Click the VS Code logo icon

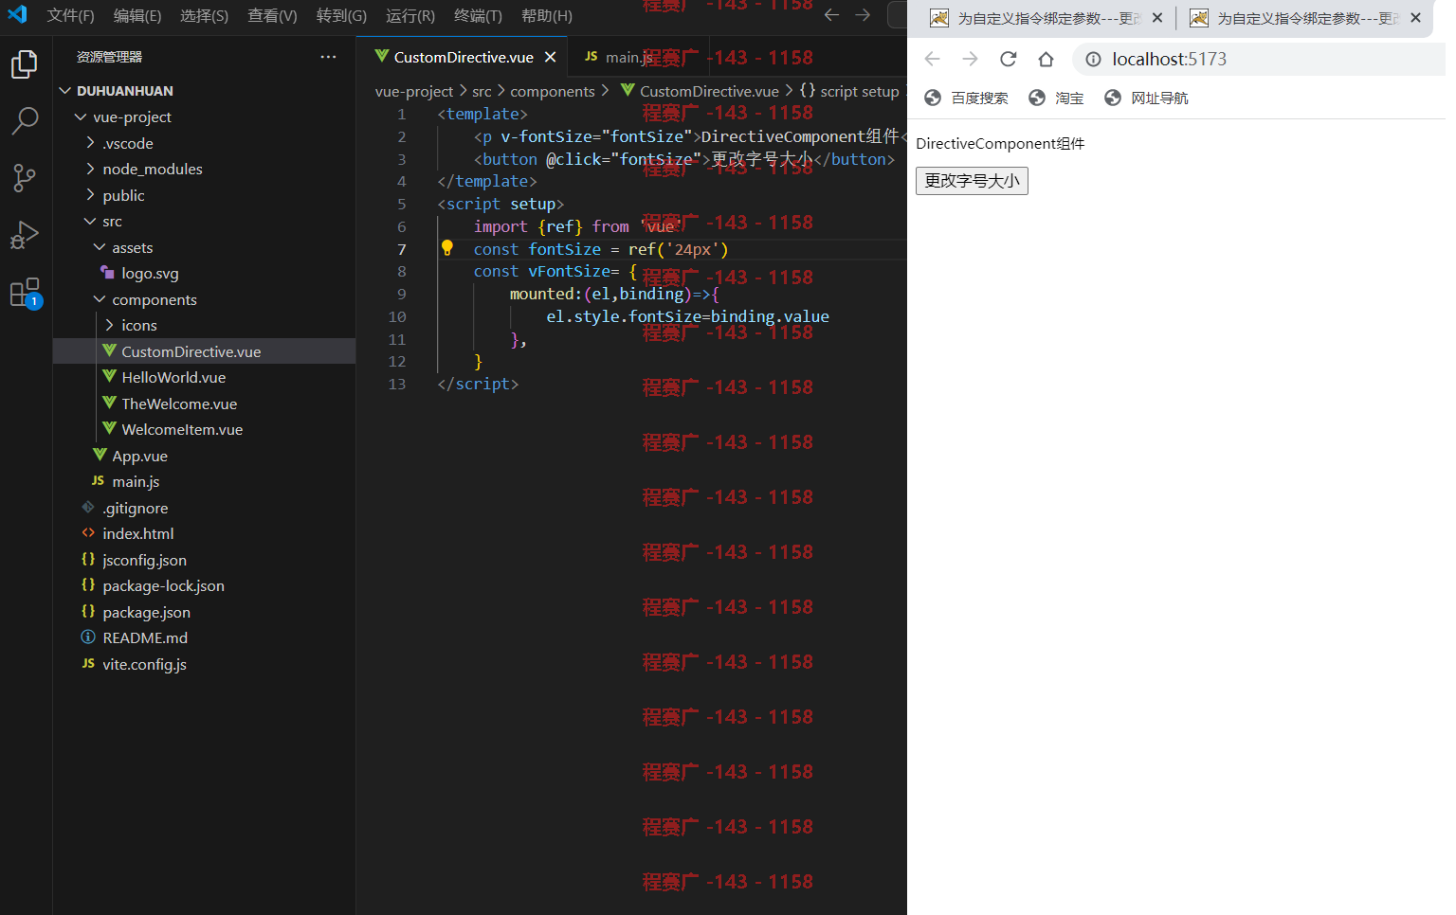point(17,14)
